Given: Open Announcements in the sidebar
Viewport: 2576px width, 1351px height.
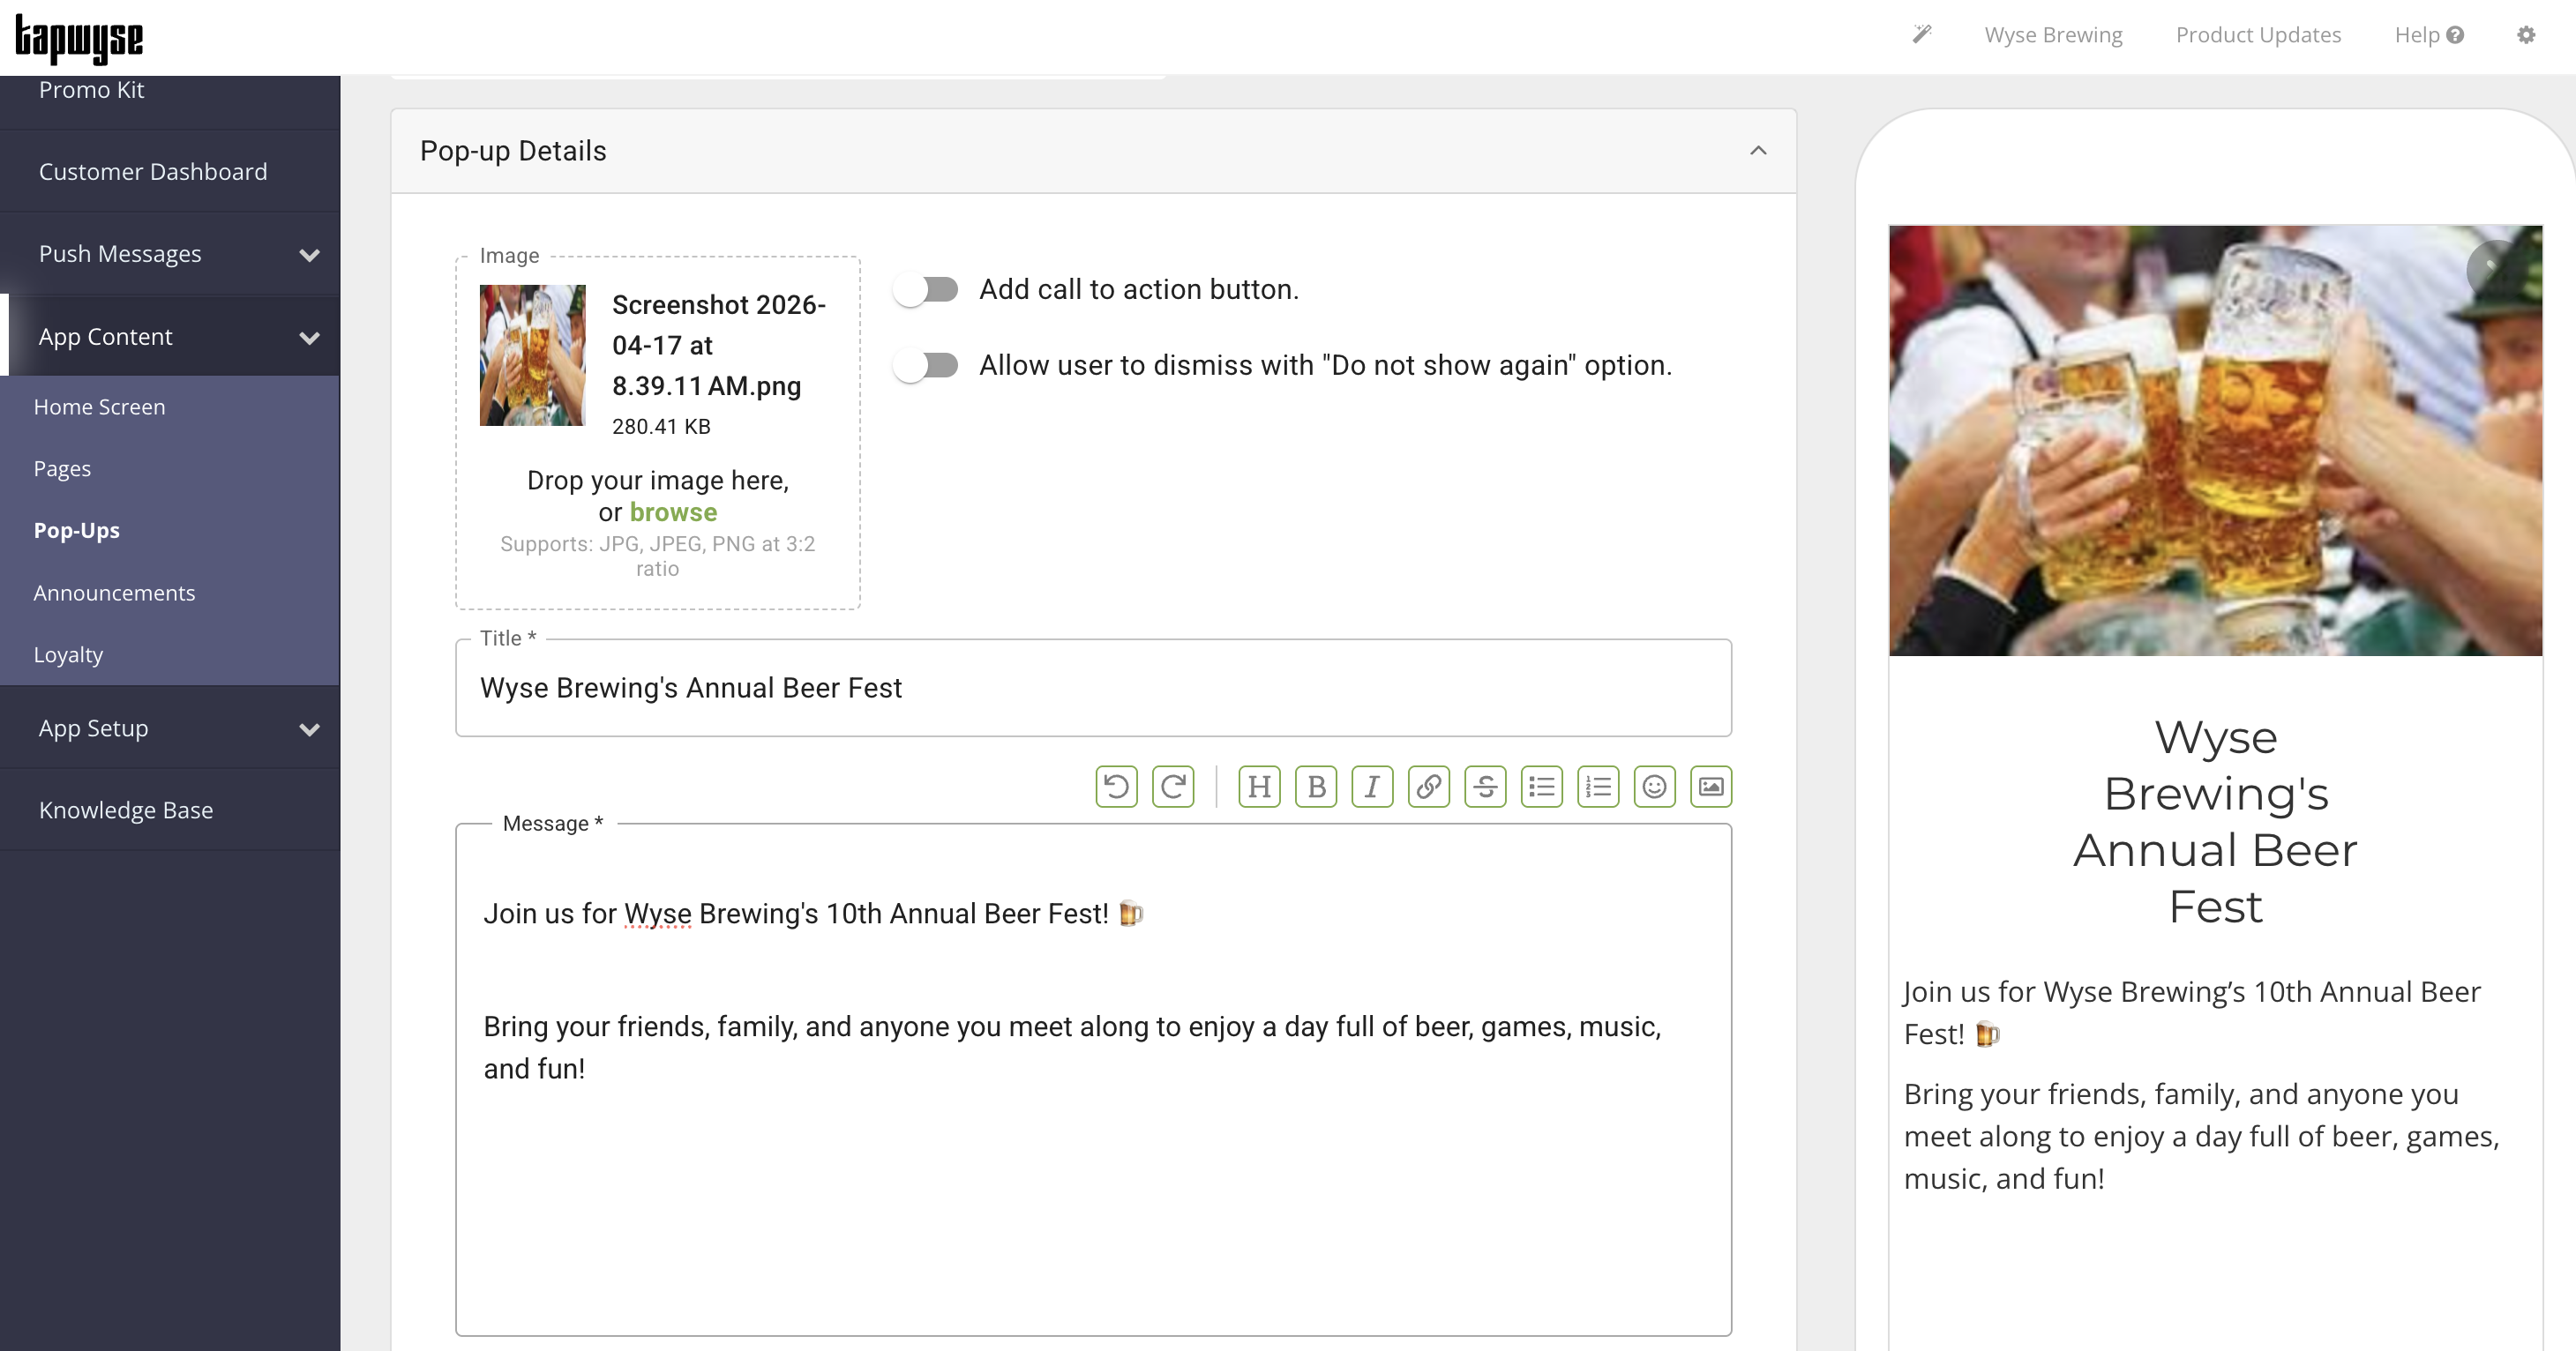Looking at the screenshot, I should tap(114, 593).
